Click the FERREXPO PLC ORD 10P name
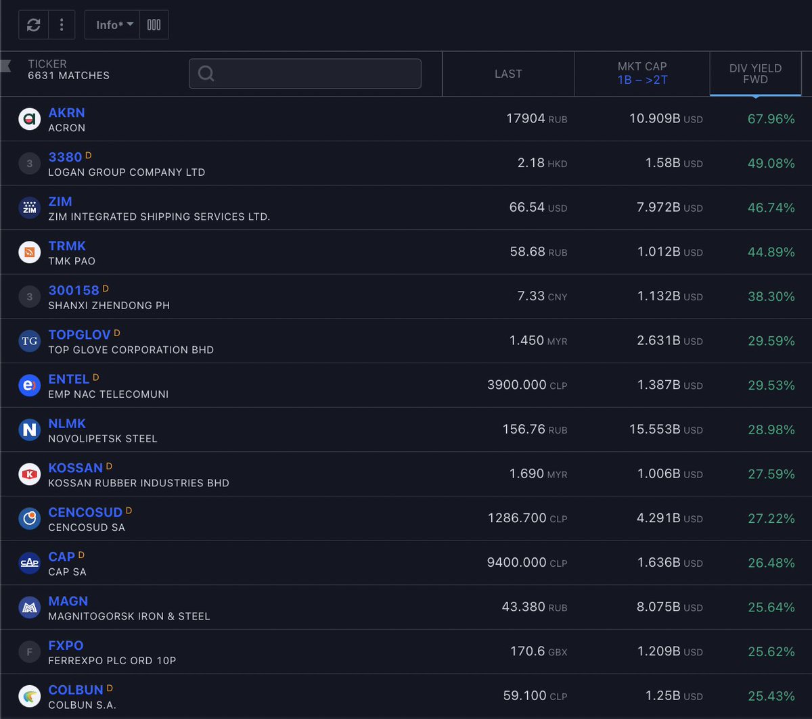Viewport: 812px width, 719px height. [112, 661]
